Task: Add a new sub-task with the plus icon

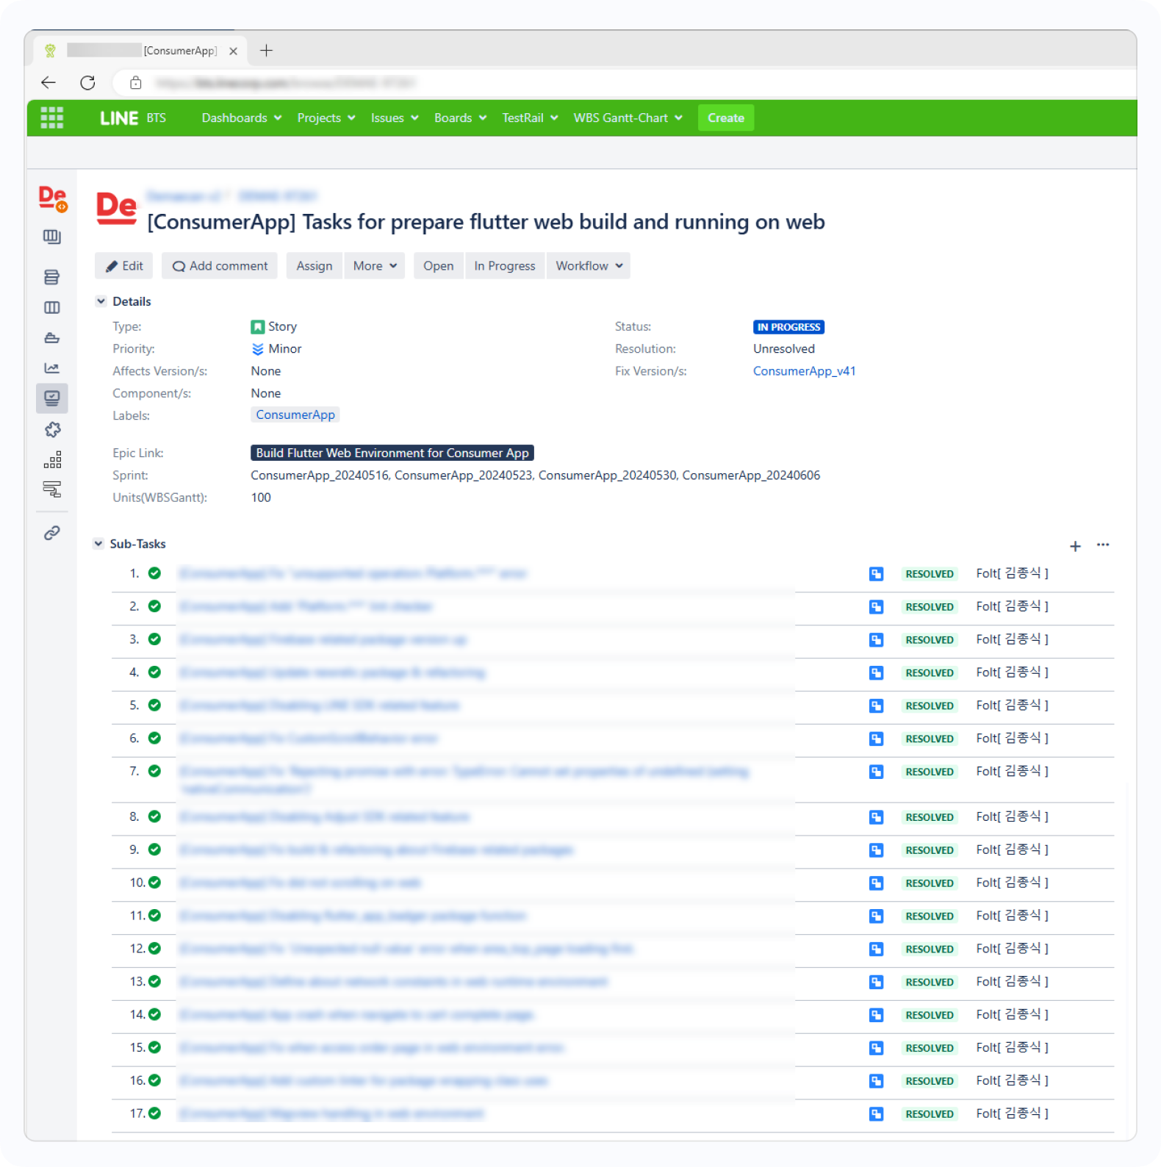Action: click(x=1075, y=546)
